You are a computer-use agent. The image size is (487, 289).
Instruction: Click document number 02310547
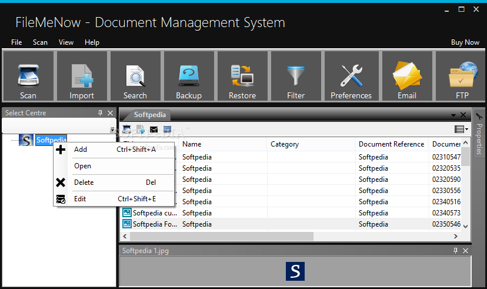446,157
